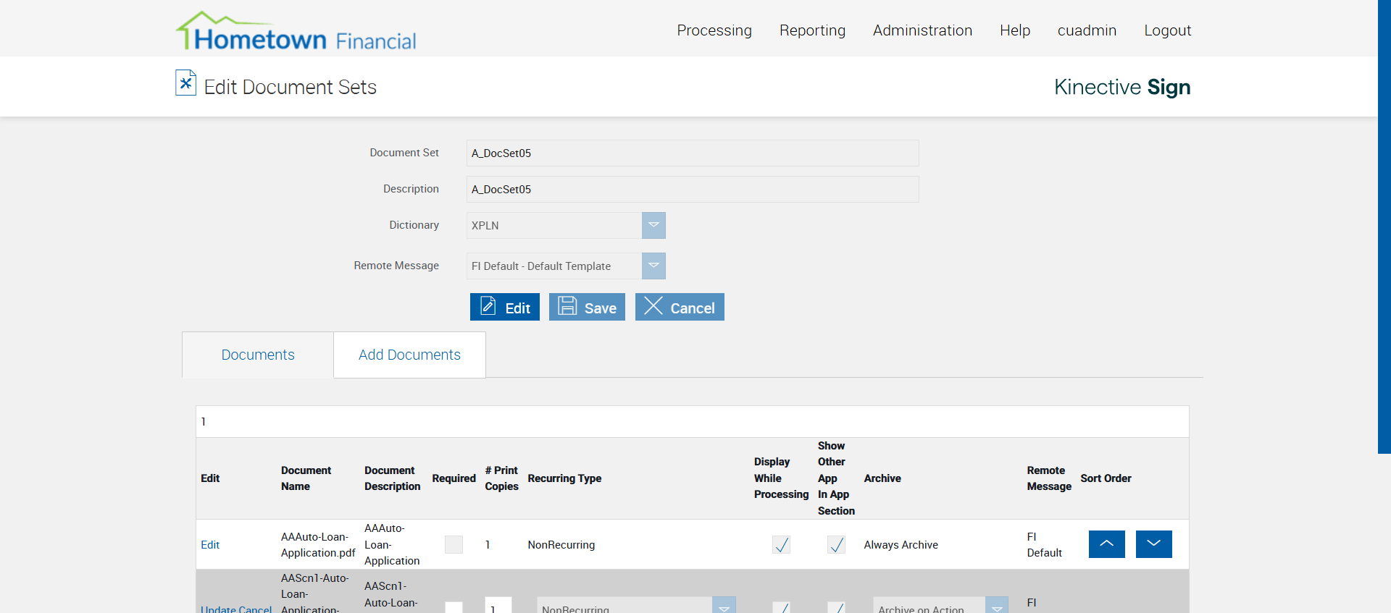This screenshot has height=613, width=1391.
Task: Click the page scrollbar on the right edge
Action: point(1384,227)
